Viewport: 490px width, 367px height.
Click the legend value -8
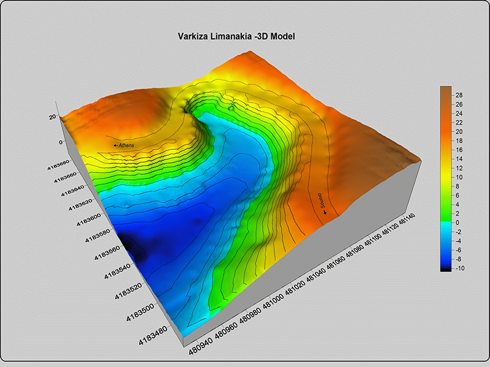(x=458, y=259)
